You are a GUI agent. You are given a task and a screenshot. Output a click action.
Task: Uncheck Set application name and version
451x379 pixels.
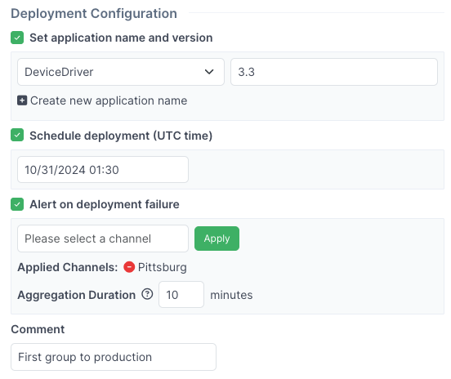[x=17, y=38]
